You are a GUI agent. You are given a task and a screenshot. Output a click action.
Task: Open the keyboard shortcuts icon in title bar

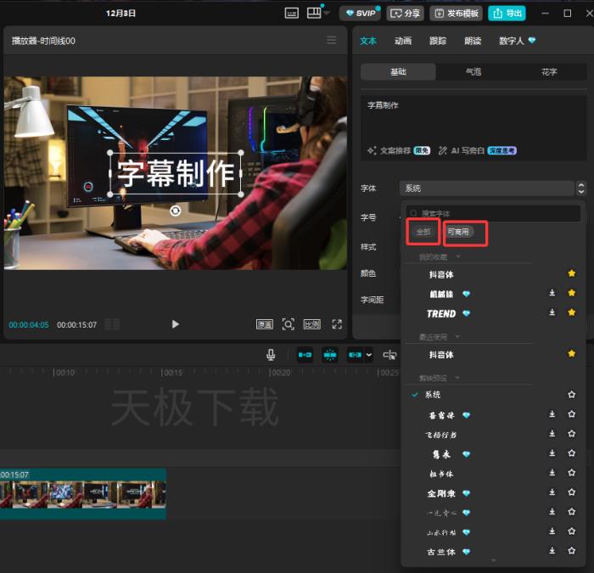click(x=292, y=13)
